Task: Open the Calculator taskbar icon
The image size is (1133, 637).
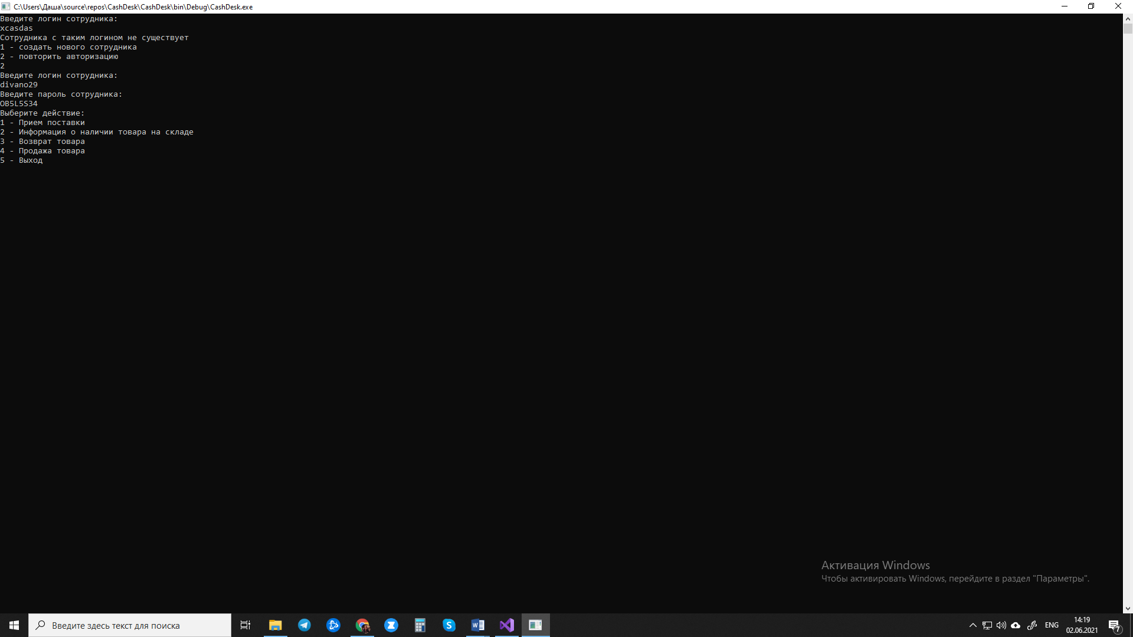Action: (420, 625)
